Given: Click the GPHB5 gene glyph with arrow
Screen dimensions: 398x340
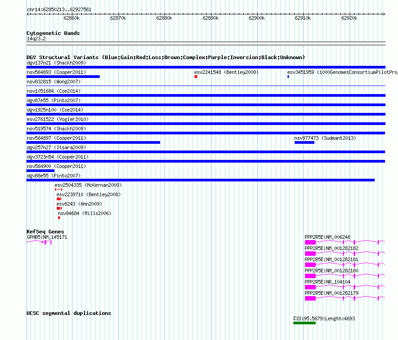Looking at the screenshot, I should pos(39,242).
